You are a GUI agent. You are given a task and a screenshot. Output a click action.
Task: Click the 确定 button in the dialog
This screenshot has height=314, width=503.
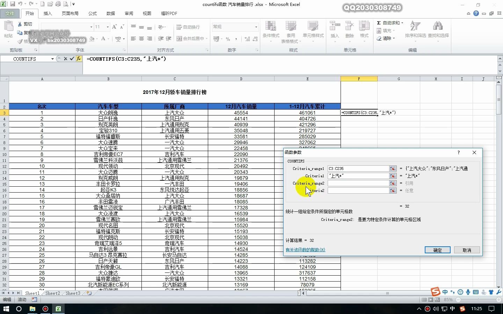click(437, 250)
